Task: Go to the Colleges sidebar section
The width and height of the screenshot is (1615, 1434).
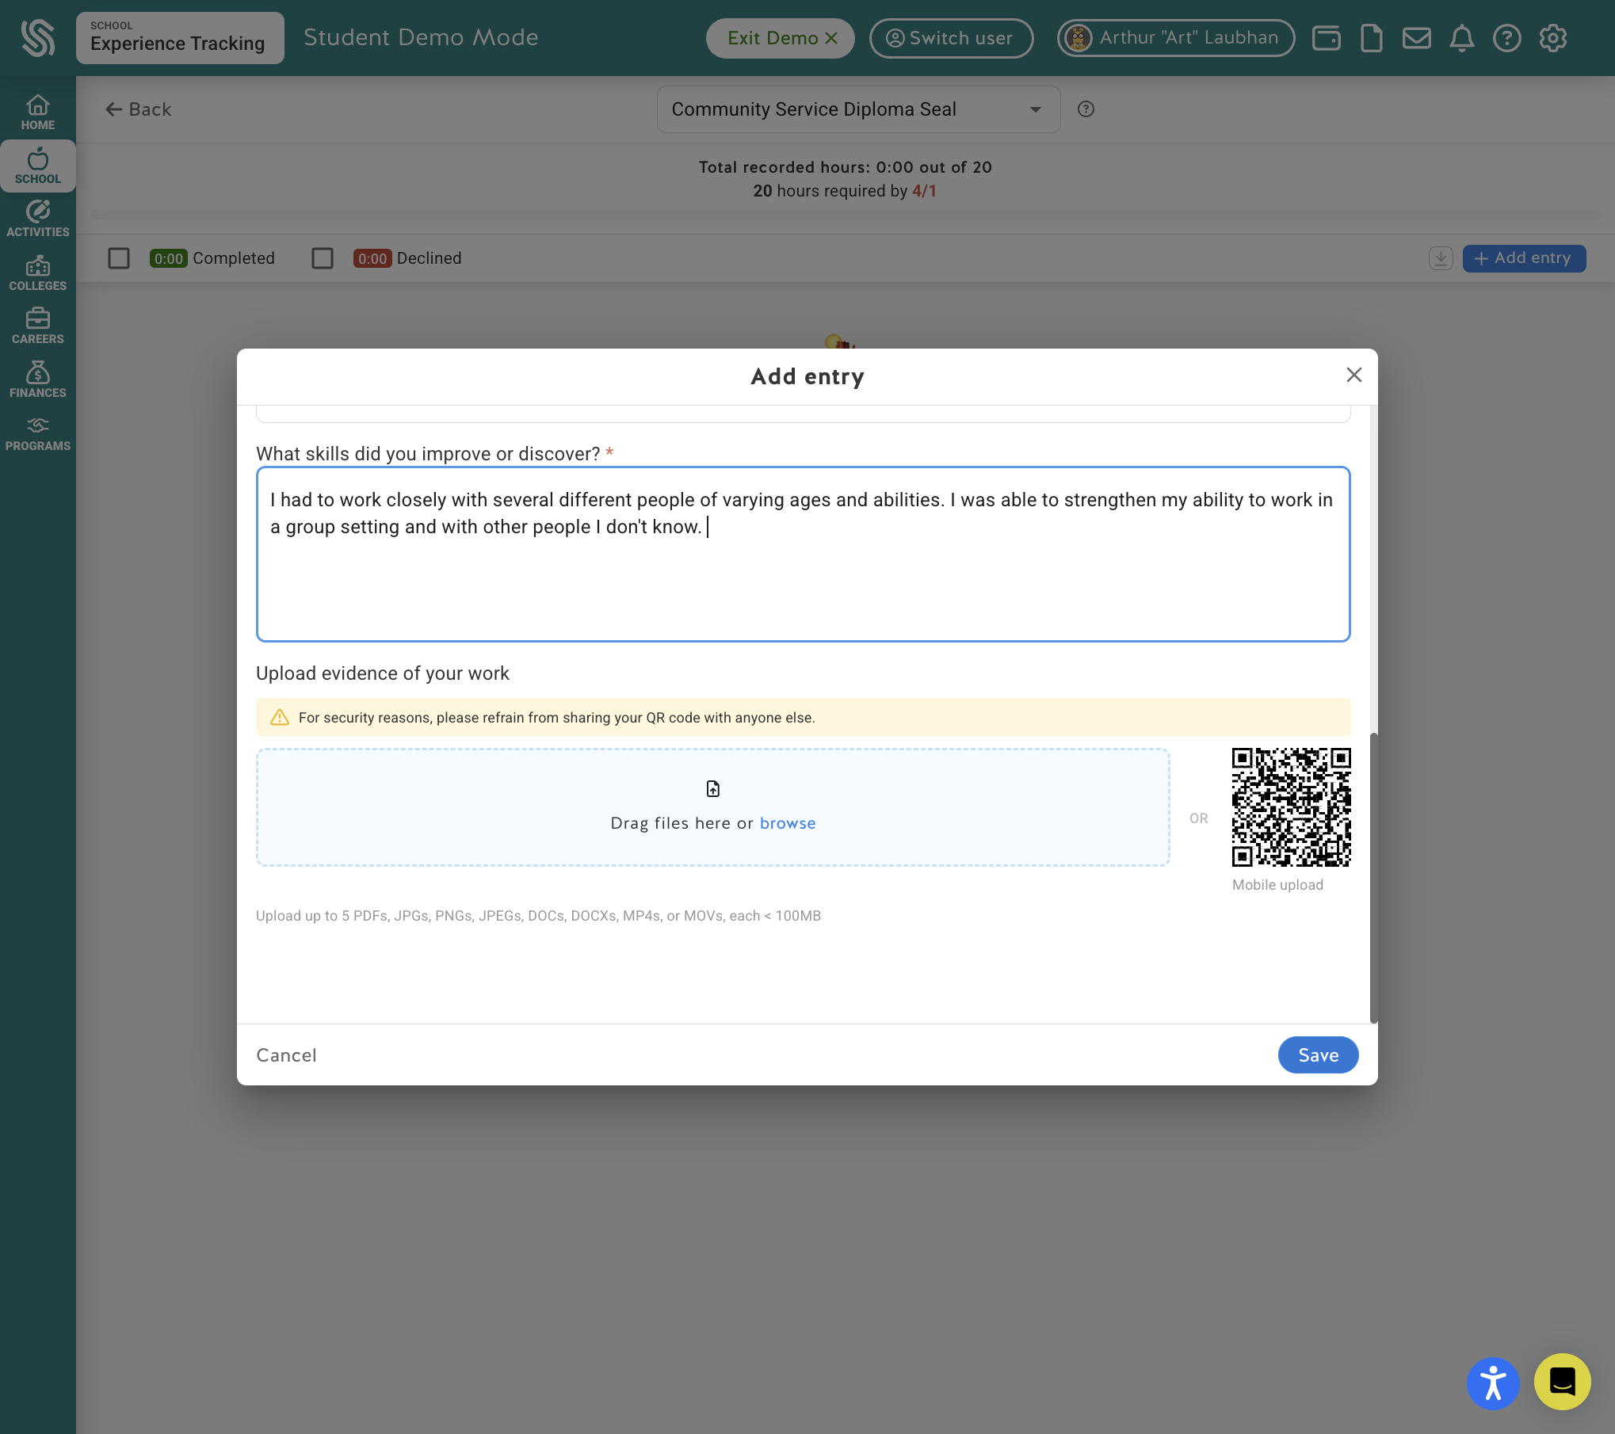Action: pos(38,273)
